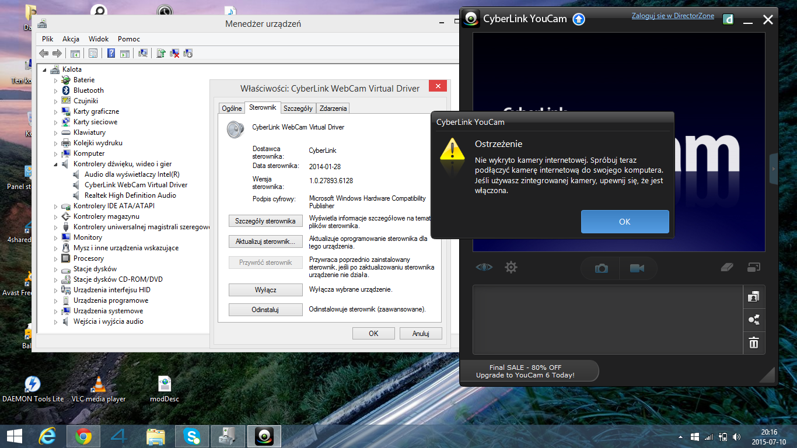Image resolution: width=797 pixels, height=448 pixels.
Task: Open Skype from the taskbar
Action: [192, 436]
